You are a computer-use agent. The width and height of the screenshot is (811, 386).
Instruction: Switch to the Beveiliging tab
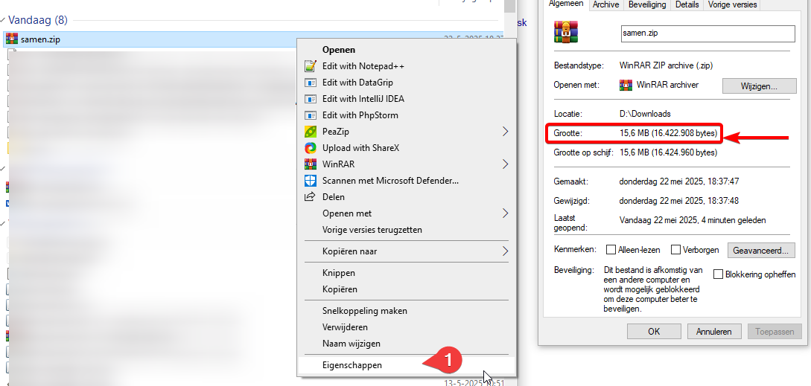point(646,4)
